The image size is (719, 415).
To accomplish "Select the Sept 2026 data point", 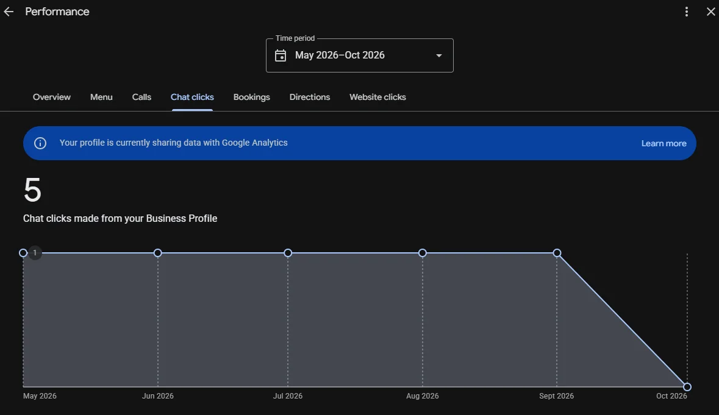I will pyautogui.click(x=557, y=253).
